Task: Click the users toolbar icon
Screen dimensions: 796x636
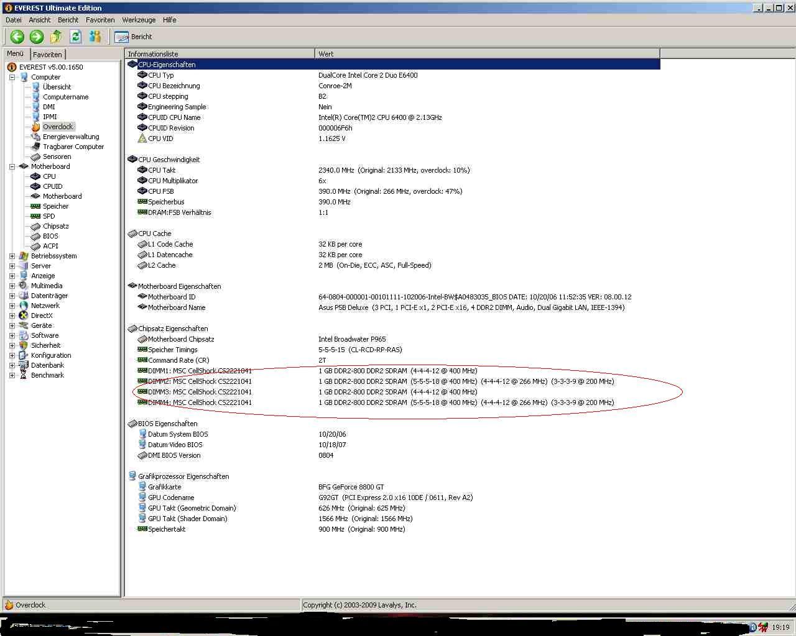Action: 95,37
